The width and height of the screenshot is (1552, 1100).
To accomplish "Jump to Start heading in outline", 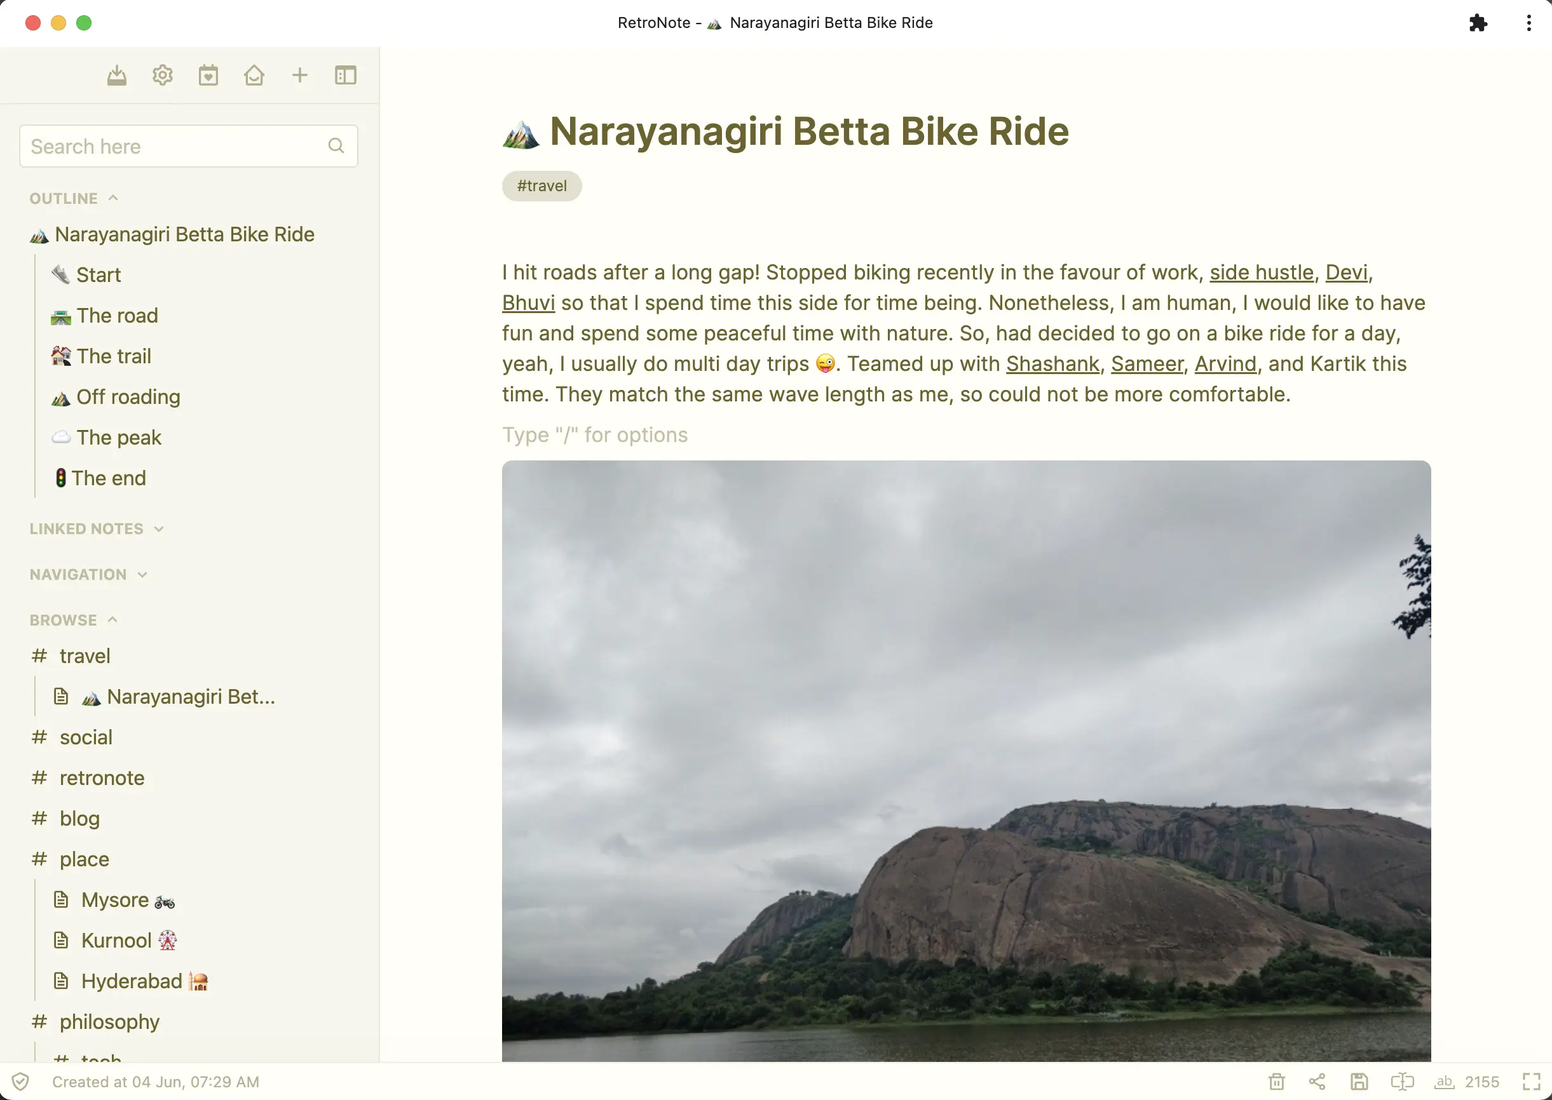I will [86, 275].
